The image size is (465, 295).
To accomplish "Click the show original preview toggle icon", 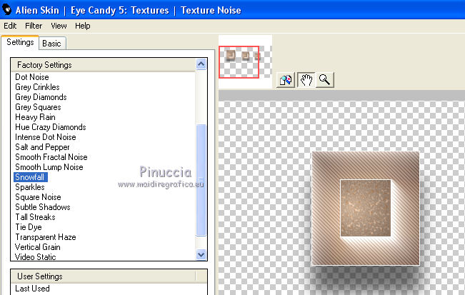I will (x=285, y=80).
